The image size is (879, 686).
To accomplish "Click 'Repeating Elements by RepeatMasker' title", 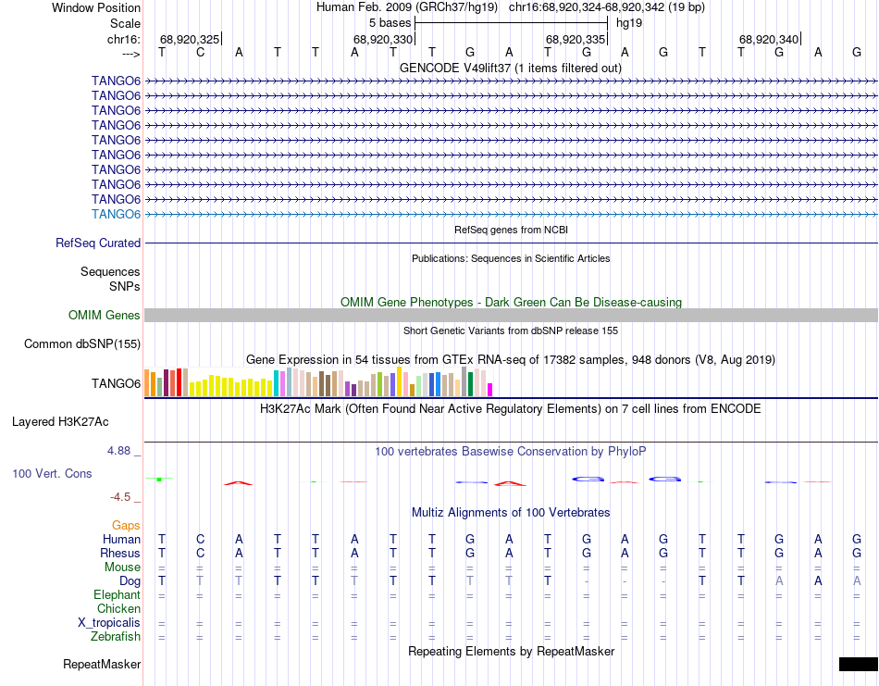I will click(512, 651).
